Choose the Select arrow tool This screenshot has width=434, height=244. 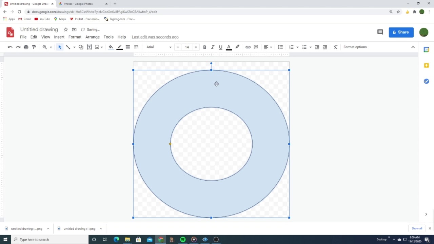[60, 47]
